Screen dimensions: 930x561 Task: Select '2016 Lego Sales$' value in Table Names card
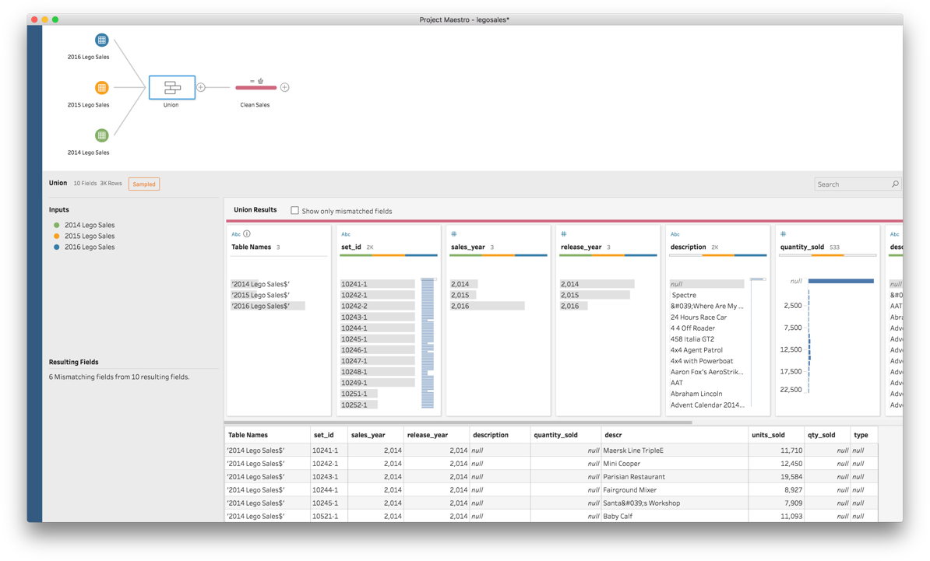click(268, 307)
